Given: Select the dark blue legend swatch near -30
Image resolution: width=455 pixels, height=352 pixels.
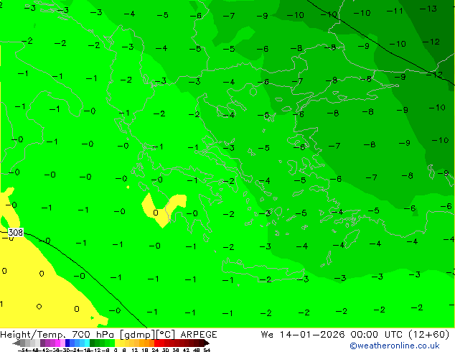Looking at the screenshot, I should tap(67, 343).
